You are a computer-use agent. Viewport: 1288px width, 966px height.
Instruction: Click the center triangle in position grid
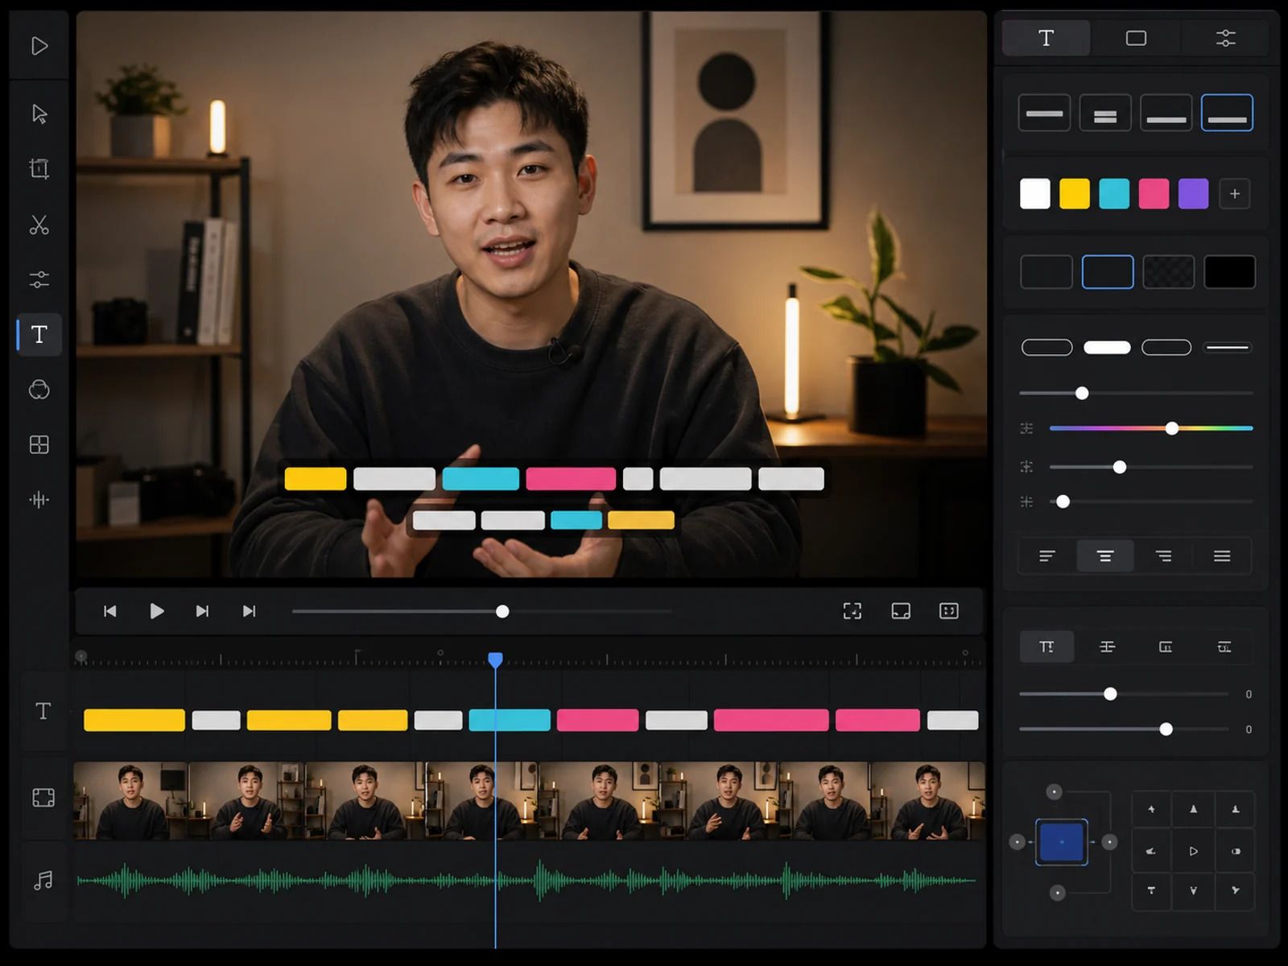coord(1193,851)
